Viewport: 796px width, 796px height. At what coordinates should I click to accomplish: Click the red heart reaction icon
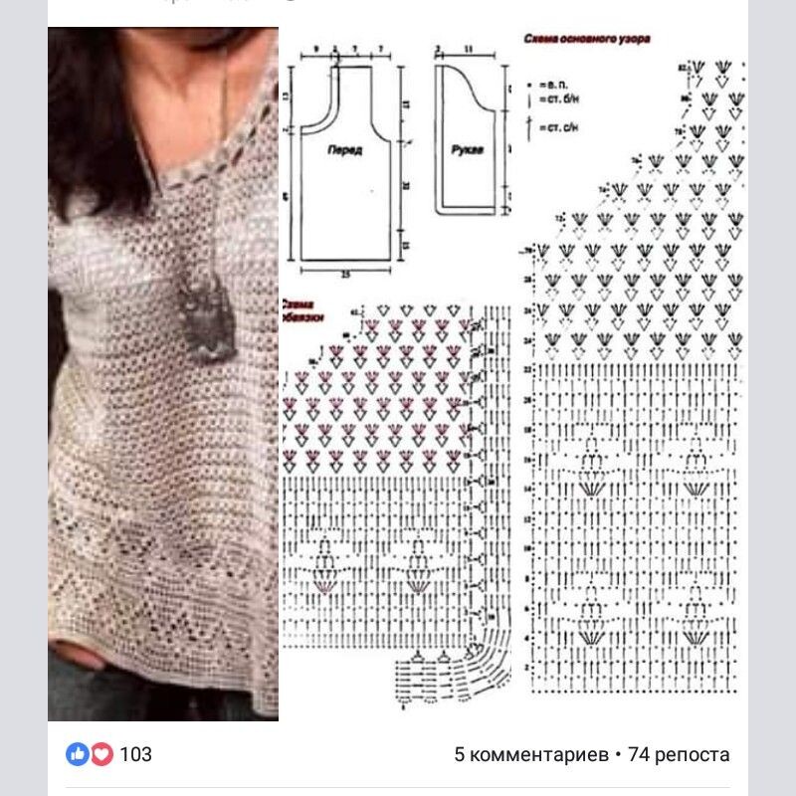pyautogui.click(x=101, y=754)
